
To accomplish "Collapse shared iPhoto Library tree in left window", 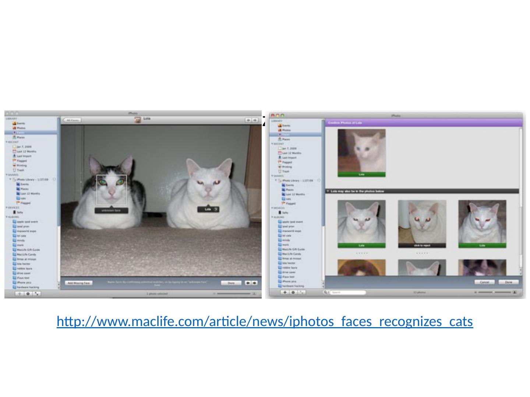I will point(11,179).
